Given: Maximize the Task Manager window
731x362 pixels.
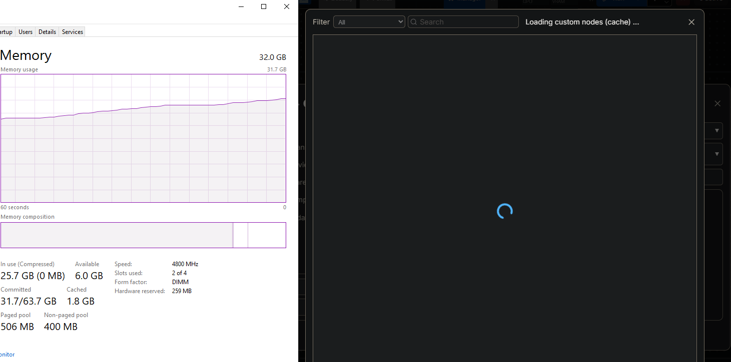Looking at the screenshot, I should tap(264, 6).
